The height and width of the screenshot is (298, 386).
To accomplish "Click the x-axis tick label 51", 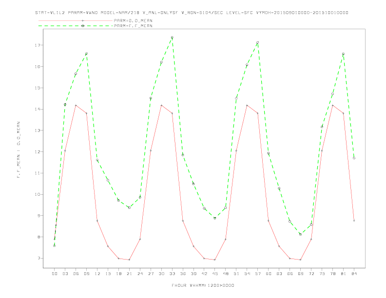I will tap(236, 274).
